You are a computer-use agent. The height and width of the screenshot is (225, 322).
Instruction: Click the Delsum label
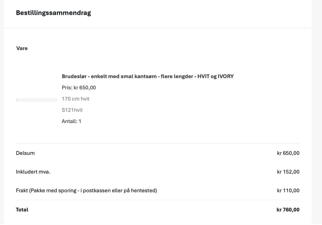click(x=25, y=153)
